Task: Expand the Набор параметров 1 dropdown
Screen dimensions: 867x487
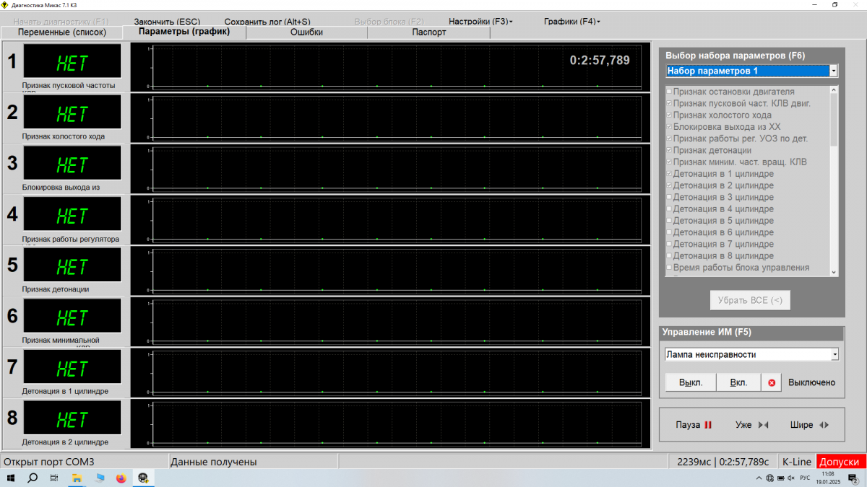Action: pos(833,71)
